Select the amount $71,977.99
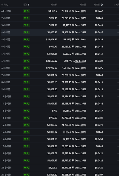Screen dimensions: 119x176 point(51,68)
